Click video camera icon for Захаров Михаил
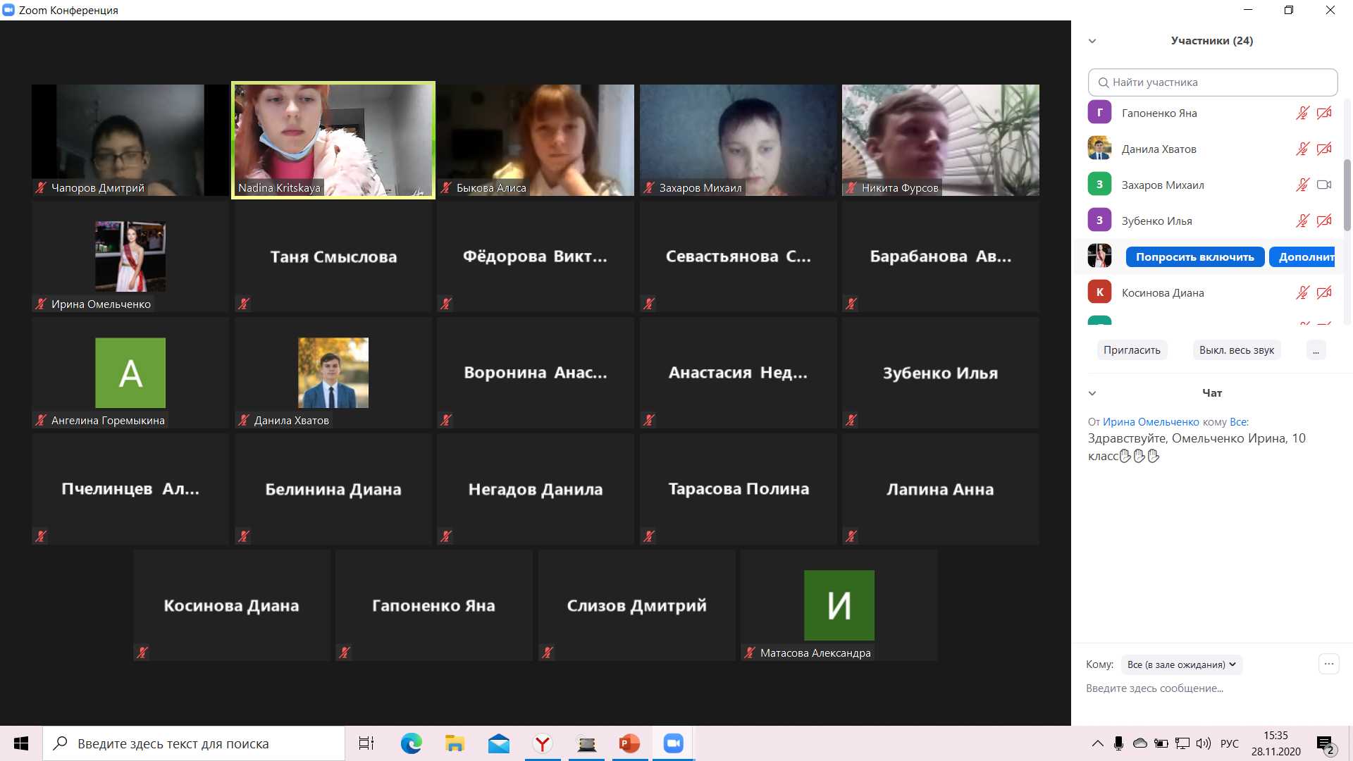Image resolution: width=1353 pixels, height=761 pixels. 1324,185
